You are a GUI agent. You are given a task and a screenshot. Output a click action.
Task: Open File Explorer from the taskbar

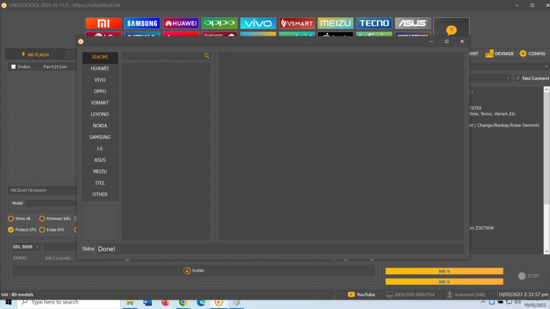130,303
